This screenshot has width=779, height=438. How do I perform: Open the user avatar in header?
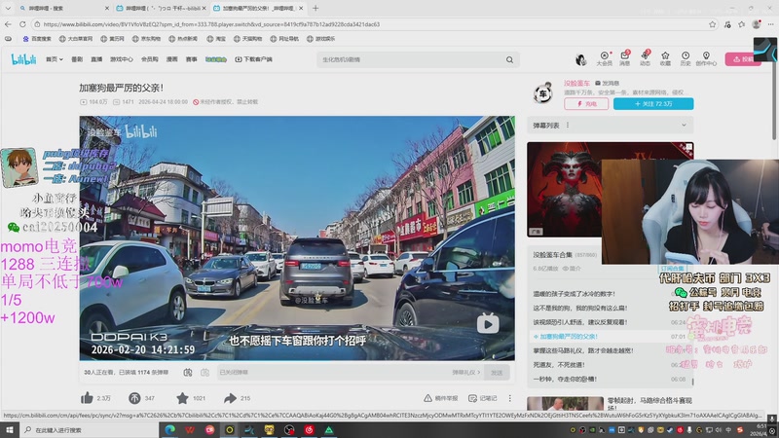(x=580, y=59)
